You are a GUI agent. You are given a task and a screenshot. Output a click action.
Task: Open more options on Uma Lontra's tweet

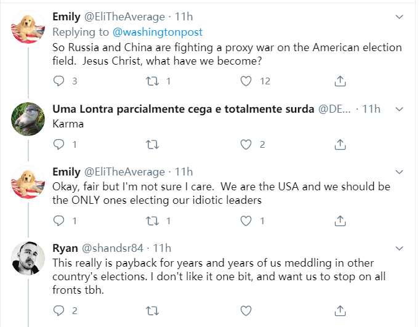click(398, 108)
